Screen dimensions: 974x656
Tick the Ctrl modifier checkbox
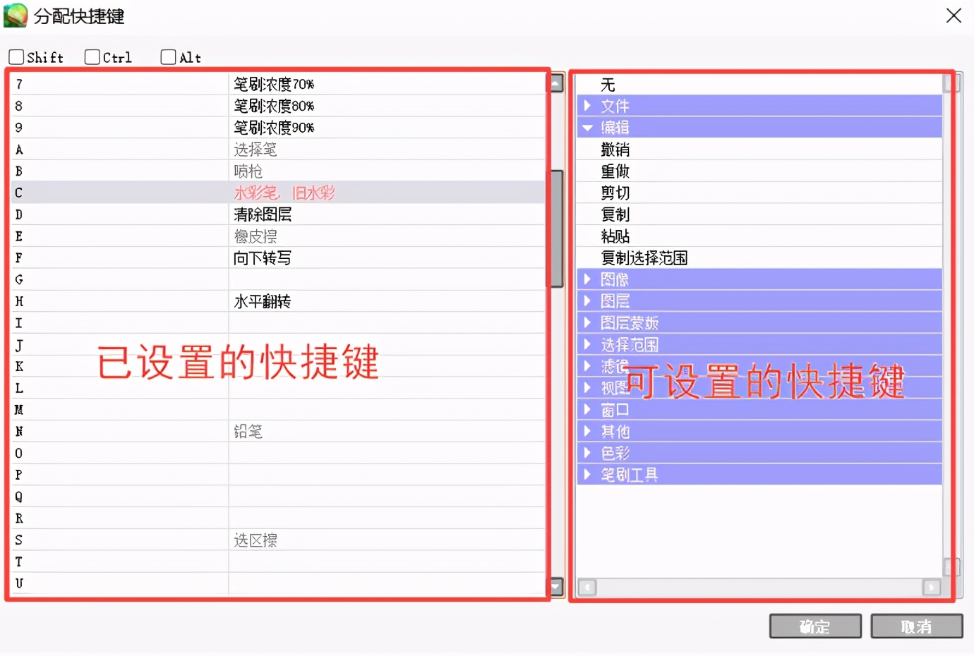point(92,57)
